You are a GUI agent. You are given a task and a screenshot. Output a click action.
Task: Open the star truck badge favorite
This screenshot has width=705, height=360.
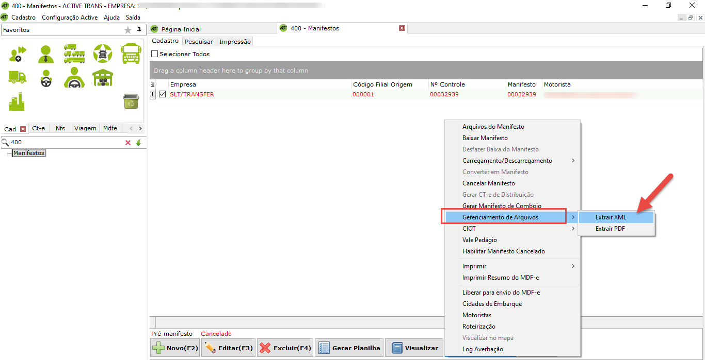click(x=102, y=54)
